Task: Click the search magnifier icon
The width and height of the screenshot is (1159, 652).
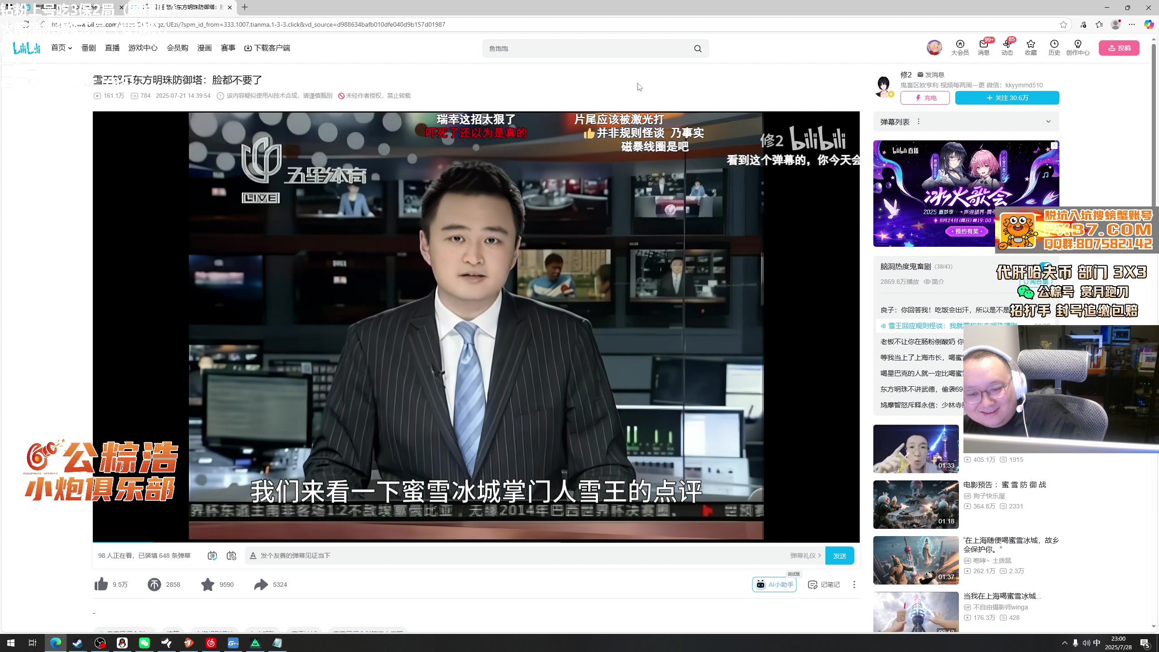Action: [x=698, y=48]
